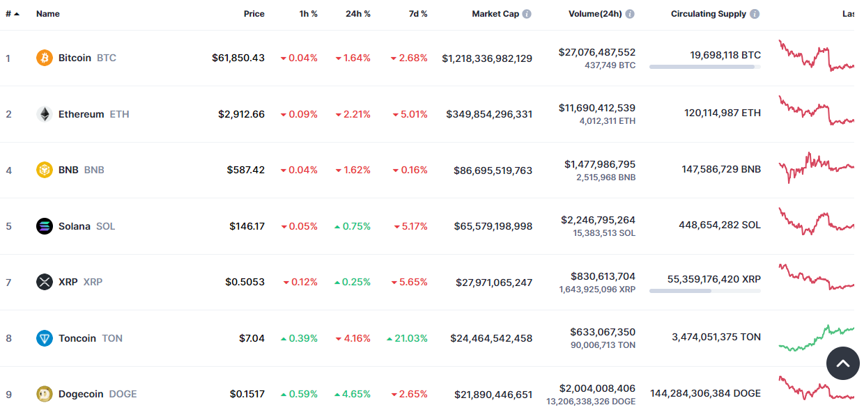Open the Volume(24h) info icon
This screenshot has width=864, height=412.
[x=630, y=14]
